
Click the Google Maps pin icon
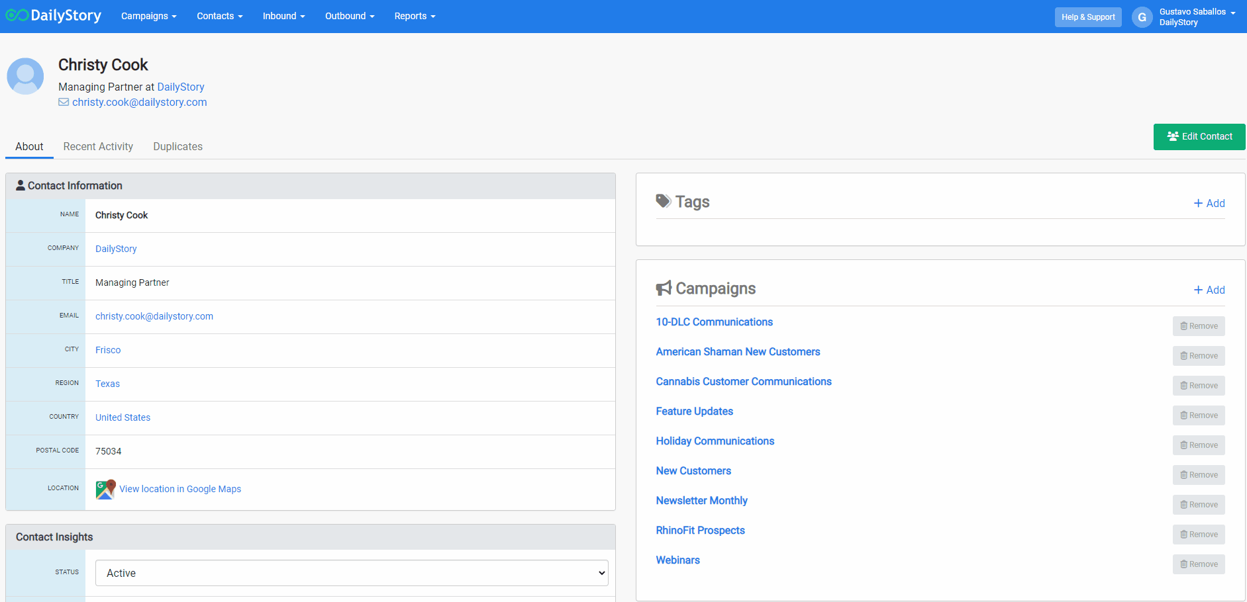click(105, 489)
